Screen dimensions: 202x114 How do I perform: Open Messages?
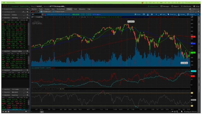[165, 6]
